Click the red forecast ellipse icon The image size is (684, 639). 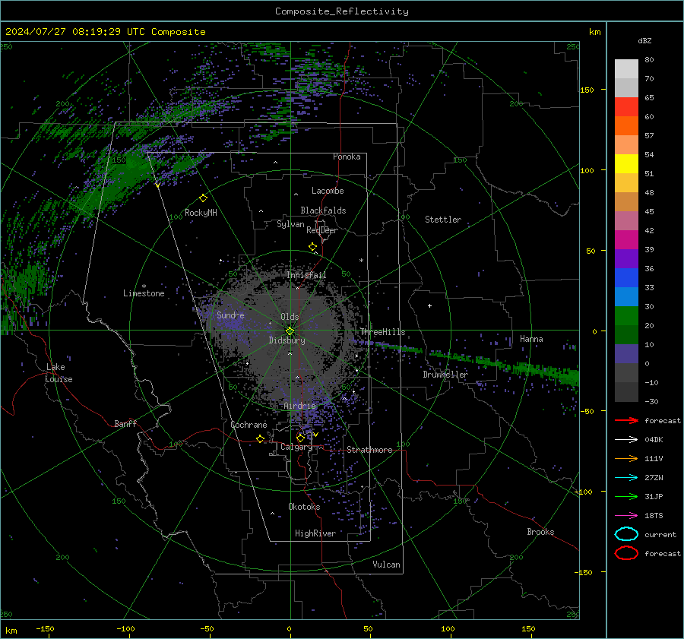point(626,553)
